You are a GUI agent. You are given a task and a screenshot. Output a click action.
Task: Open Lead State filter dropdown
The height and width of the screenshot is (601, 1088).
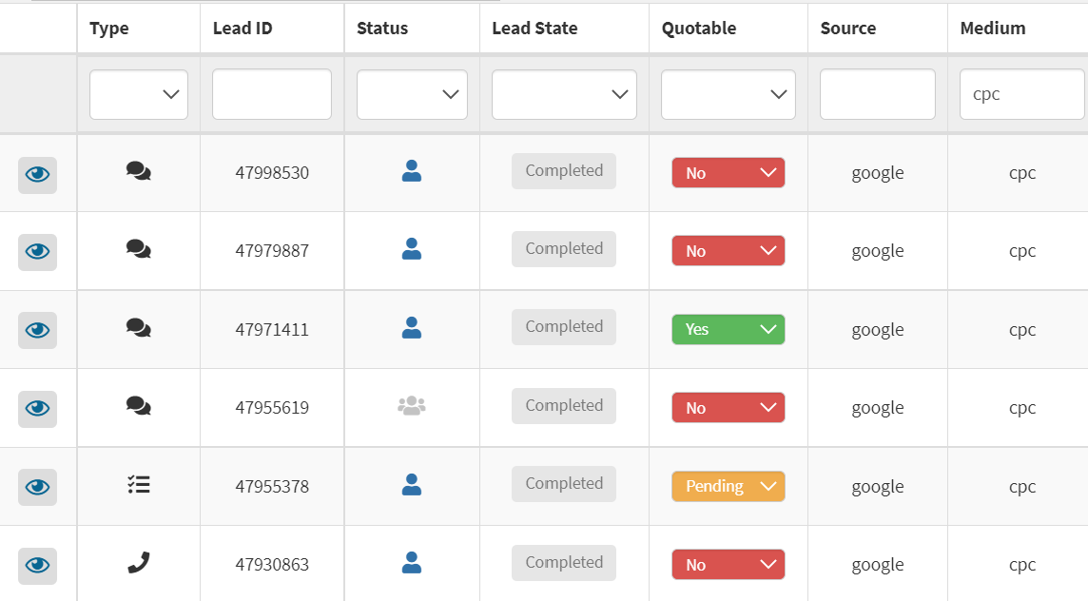point(564,94)
